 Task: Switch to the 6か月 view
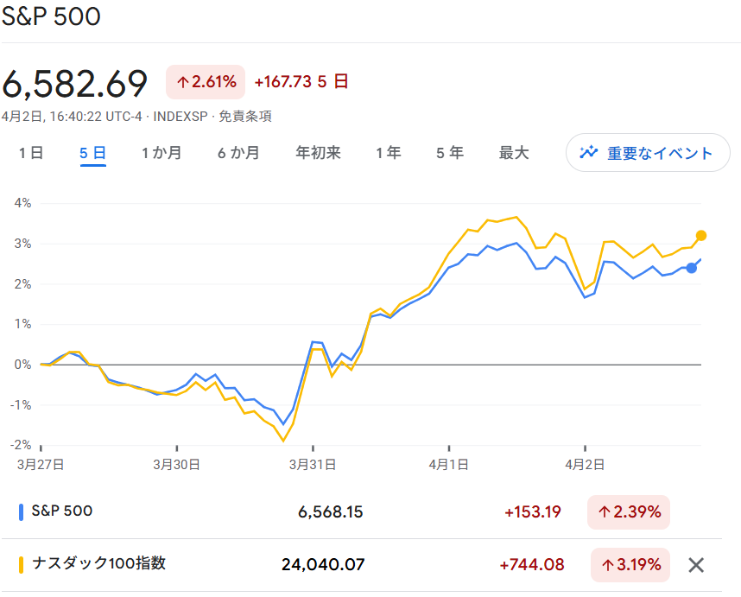tap(237, 152)
